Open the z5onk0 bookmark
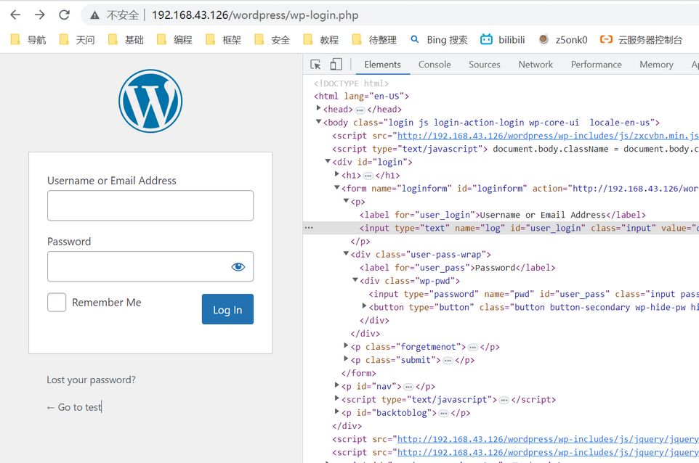This screenshot has width=699, height=463. [563, 40]
